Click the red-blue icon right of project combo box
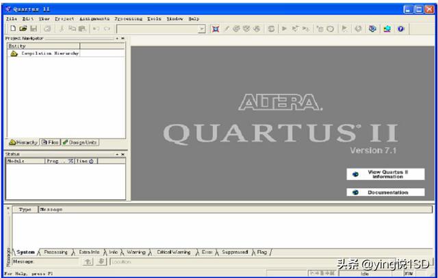This screenshot has height=278, width=438. tap(216, 29)
